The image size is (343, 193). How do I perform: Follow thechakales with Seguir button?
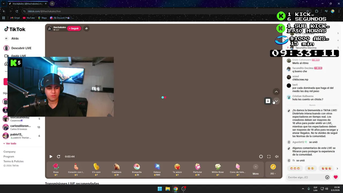[74, 28]
